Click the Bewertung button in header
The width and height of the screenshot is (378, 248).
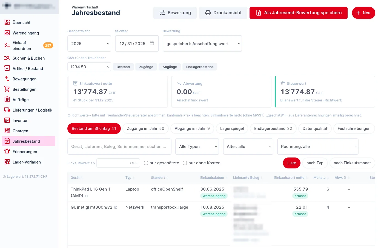tap(175, 13)
